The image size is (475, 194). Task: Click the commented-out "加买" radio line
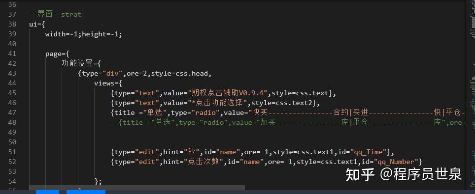(288, 122)
